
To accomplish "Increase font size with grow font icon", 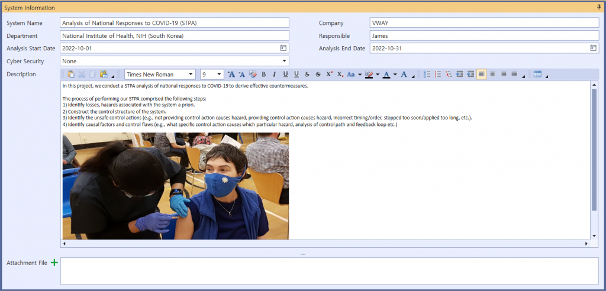I will (231, 74).
